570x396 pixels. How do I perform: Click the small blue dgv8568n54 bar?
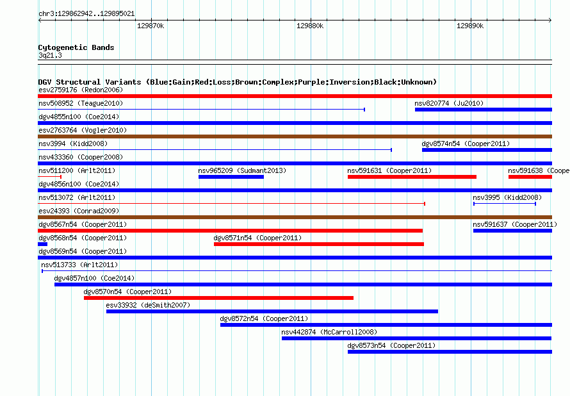click(42, 244)
